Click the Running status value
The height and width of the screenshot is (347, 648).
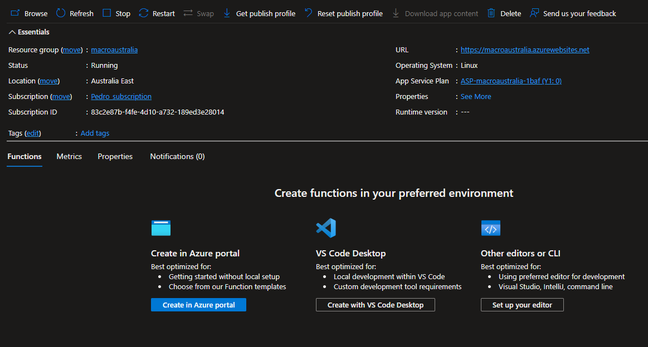pyautogui.click(x=104, y=66)
